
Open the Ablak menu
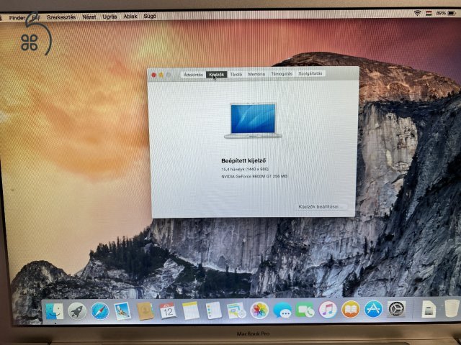point(130,16)
